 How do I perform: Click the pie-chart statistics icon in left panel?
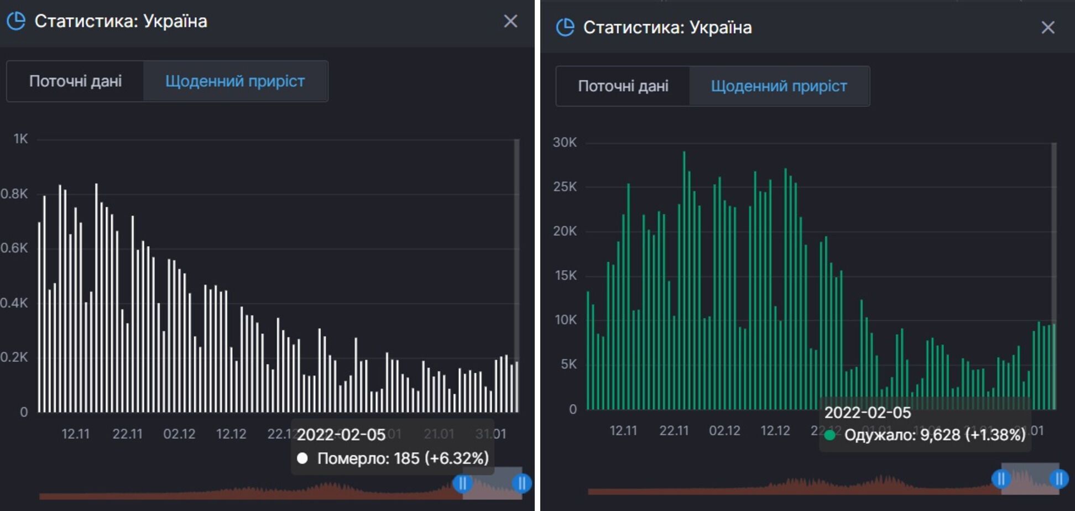(x=16, y=21)
